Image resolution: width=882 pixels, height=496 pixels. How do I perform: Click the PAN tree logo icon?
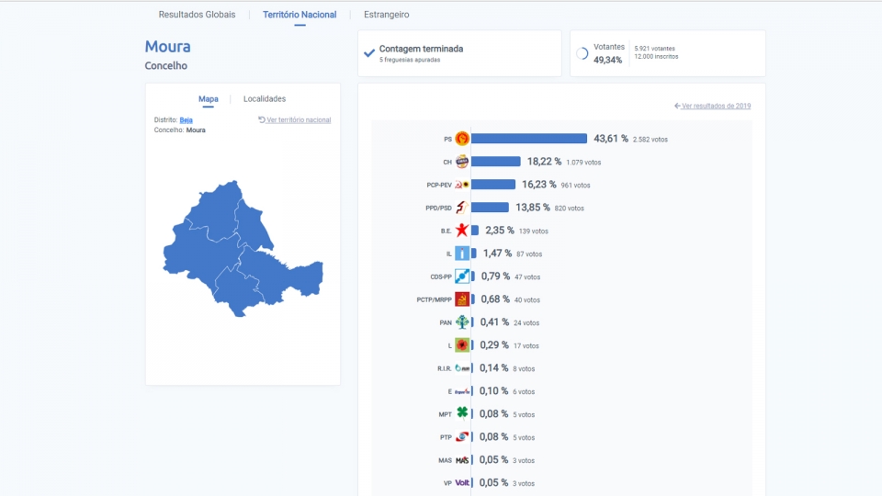(x=462, y=322)
